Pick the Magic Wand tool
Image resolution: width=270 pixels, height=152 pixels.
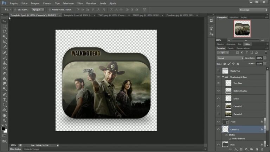pos(4,37)
